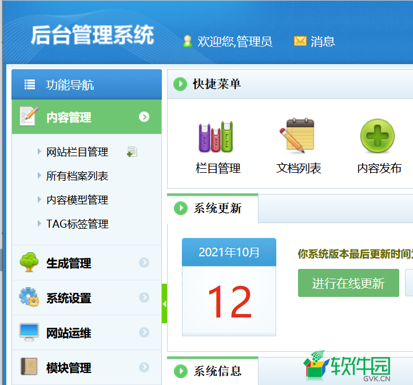The image size is (413, 385).
Task: Select the 生成管理 menu header
Action: [86, 263]
